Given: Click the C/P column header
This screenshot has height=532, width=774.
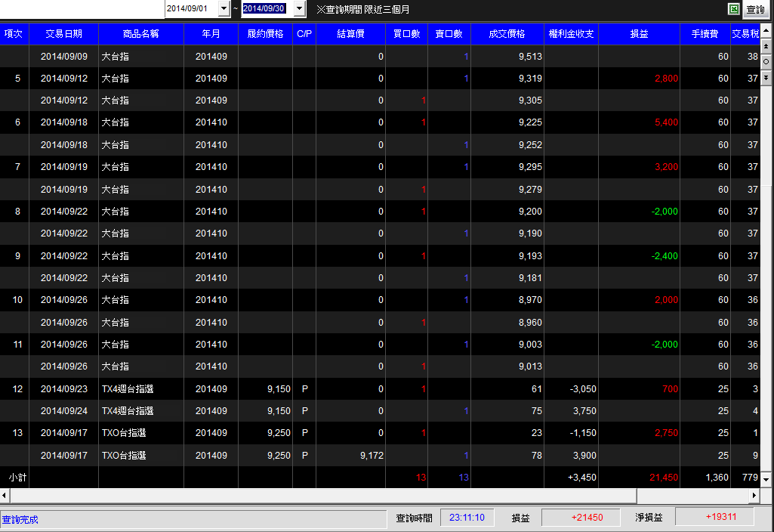Looking at the screenshot, I should point(304,34).
